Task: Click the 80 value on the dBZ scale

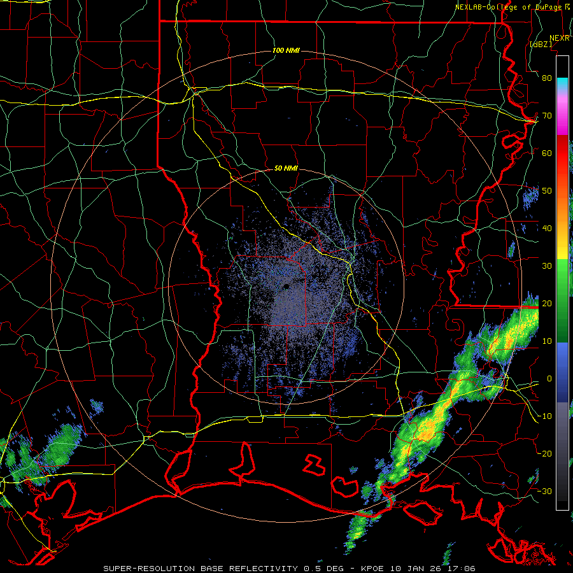Action: point(547,78)
